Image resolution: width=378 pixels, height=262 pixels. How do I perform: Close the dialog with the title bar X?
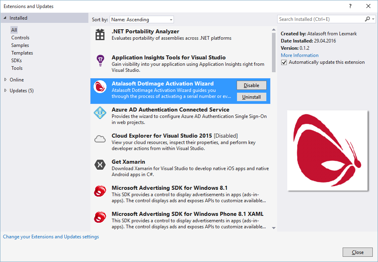tap(368, 6)
